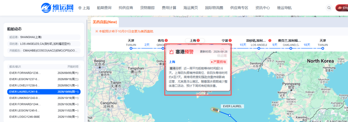Open the 维运导航 menu
Viewport: 348px width, 122px height.
284,8
